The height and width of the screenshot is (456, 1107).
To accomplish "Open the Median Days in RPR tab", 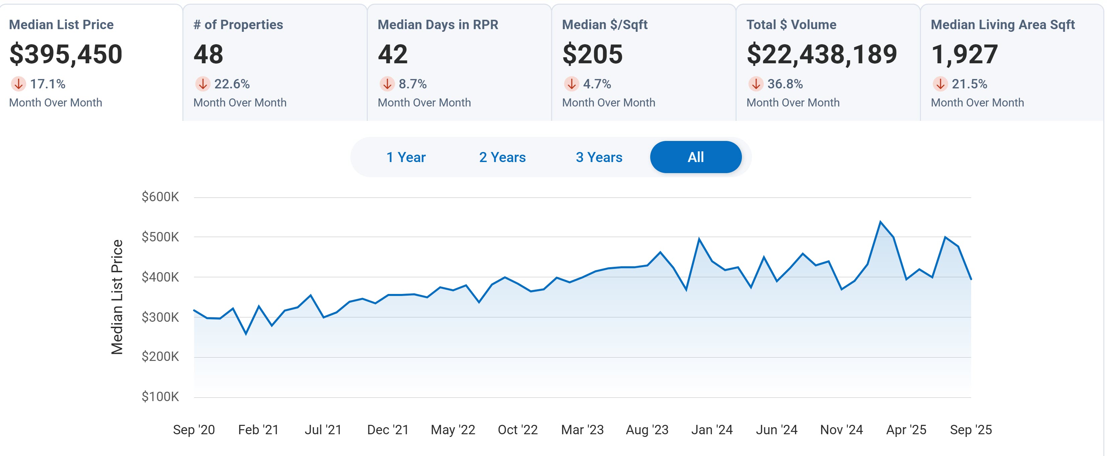I will pyautogui.click(x=437, y=25).
